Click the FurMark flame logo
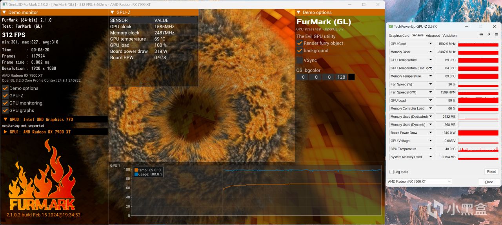This screenshot has width=502, height=225. pos(42,175)
